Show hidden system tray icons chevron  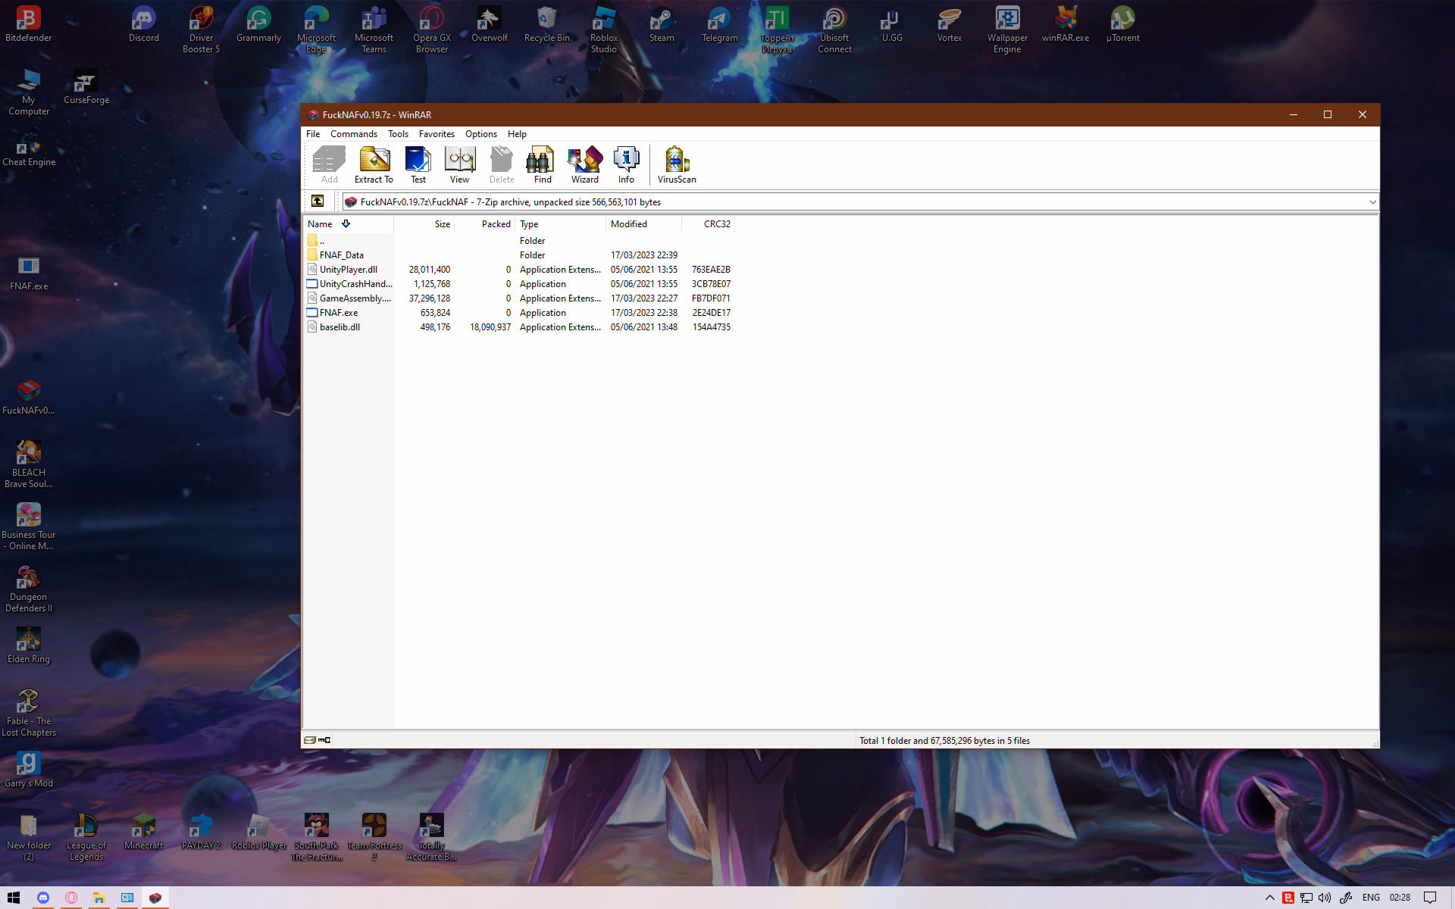point(1269,898)
